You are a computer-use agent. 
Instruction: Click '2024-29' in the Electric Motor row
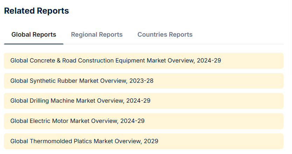tap(132, 121)
